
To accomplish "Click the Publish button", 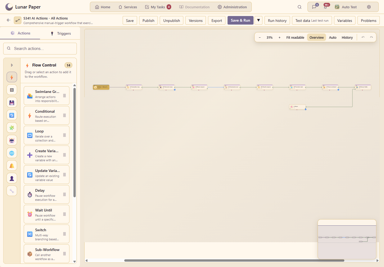I will pyautogui.click(x=149, y=20).
